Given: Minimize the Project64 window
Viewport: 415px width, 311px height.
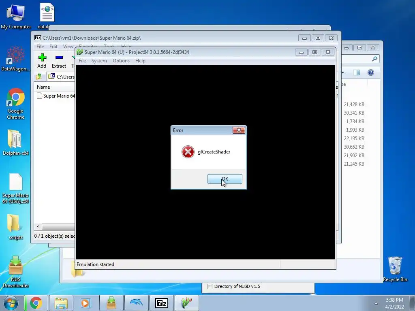Looking at the screenshot, I should point(301,52).
